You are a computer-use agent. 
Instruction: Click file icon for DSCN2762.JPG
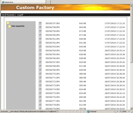pyautogui.click(x=40, y=43)
